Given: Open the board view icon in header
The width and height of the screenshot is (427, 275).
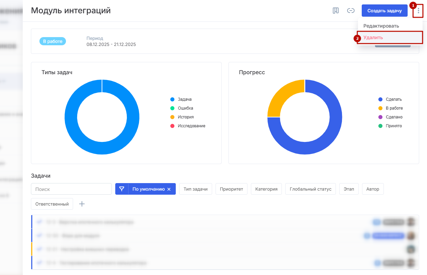Looking at the screenshot, I should coord(336,11).
